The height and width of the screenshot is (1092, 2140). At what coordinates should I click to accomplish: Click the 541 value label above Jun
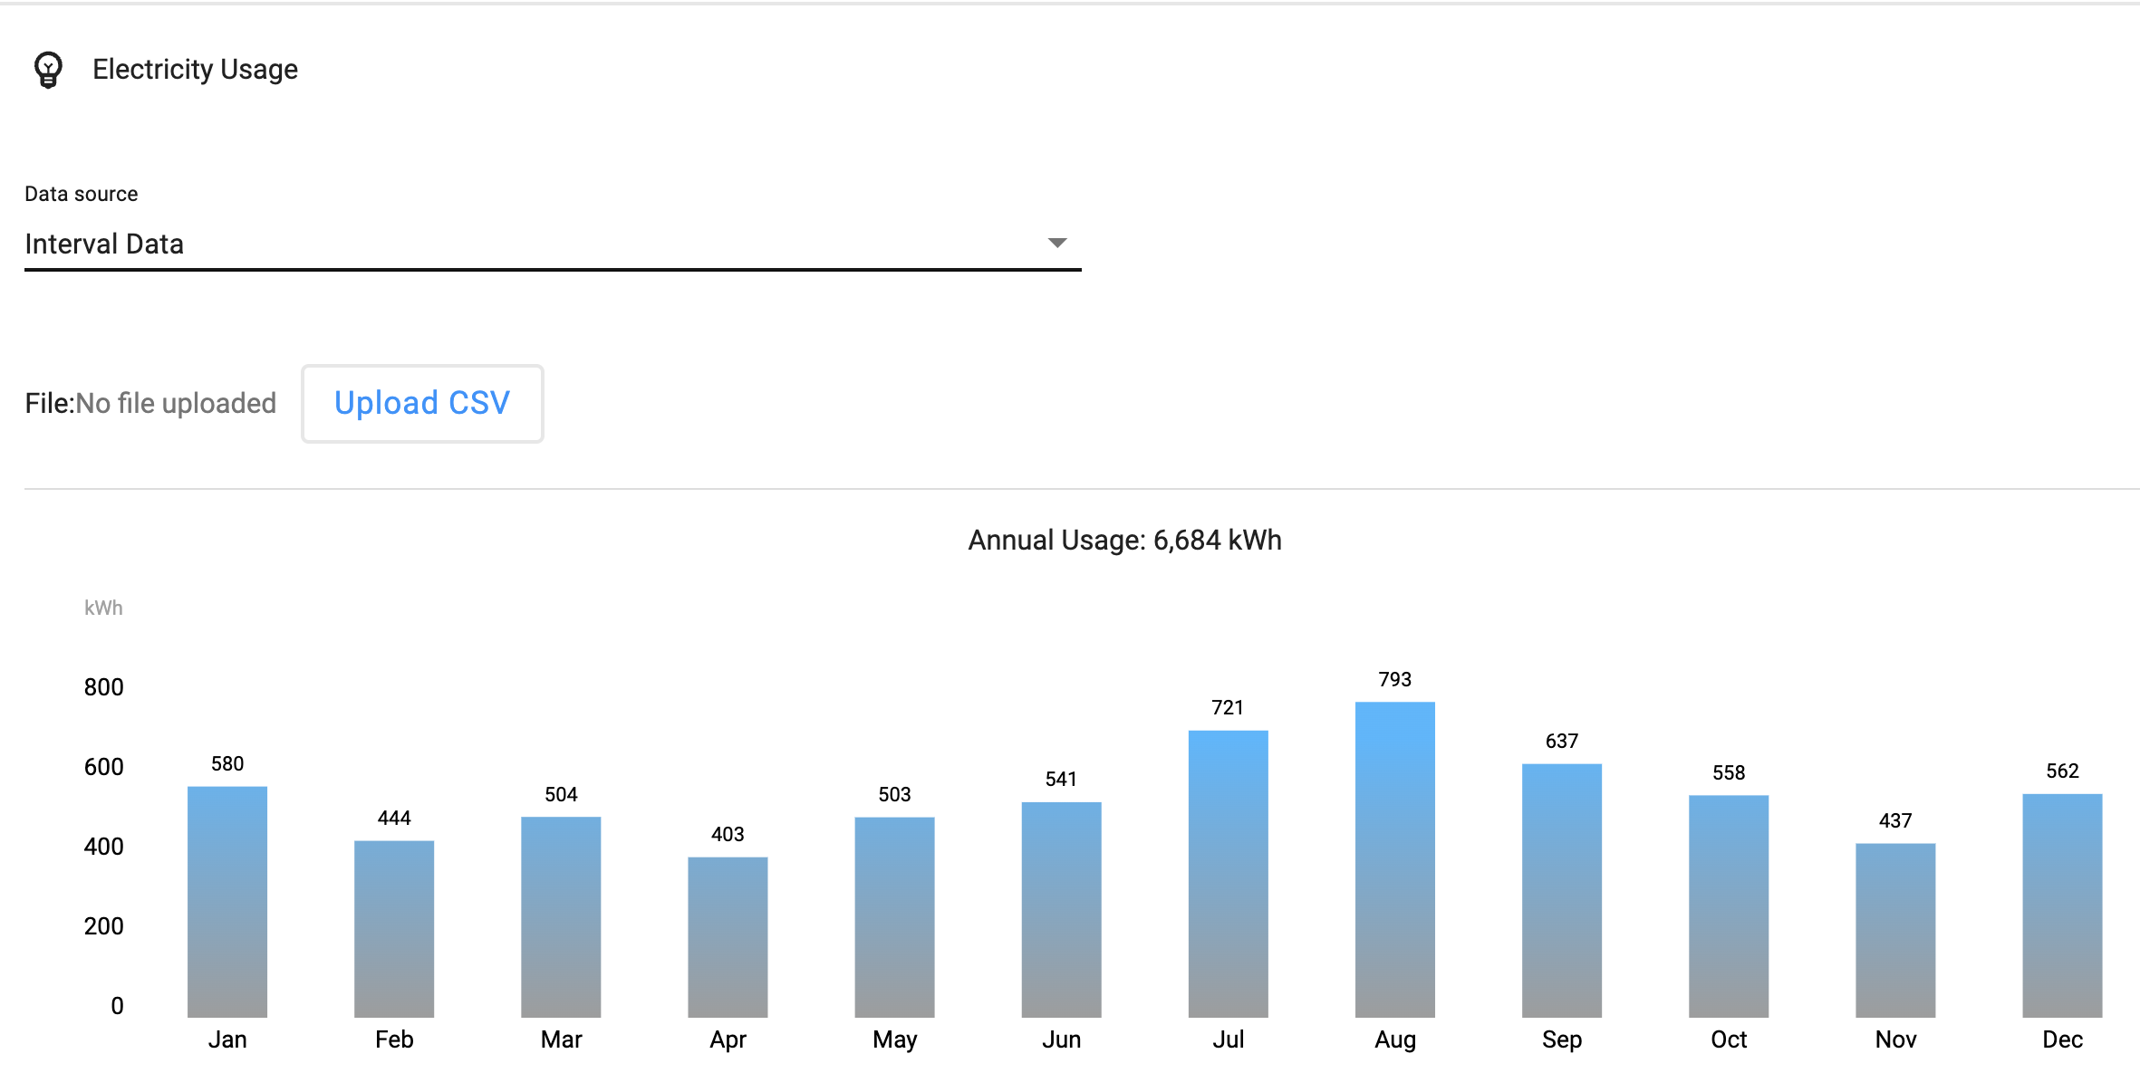(1061, 779)
